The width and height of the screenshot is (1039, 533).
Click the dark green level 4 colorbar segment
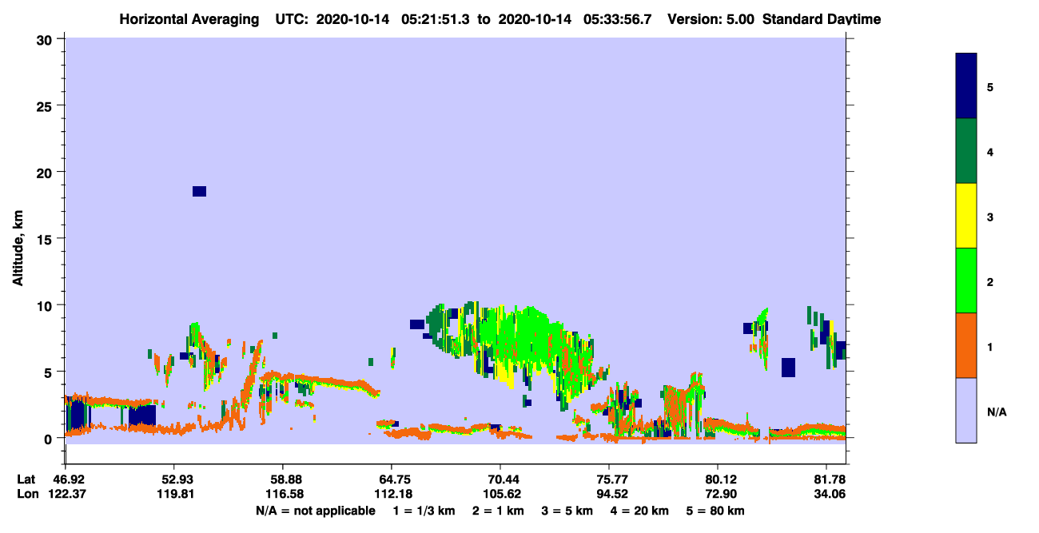pyautogui.click(x=966, y=151)
